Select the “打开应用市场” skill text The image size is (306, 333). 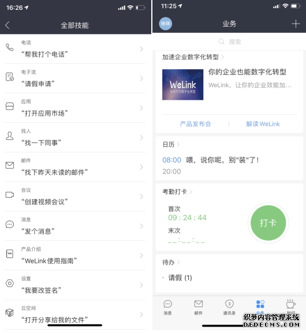44,113
